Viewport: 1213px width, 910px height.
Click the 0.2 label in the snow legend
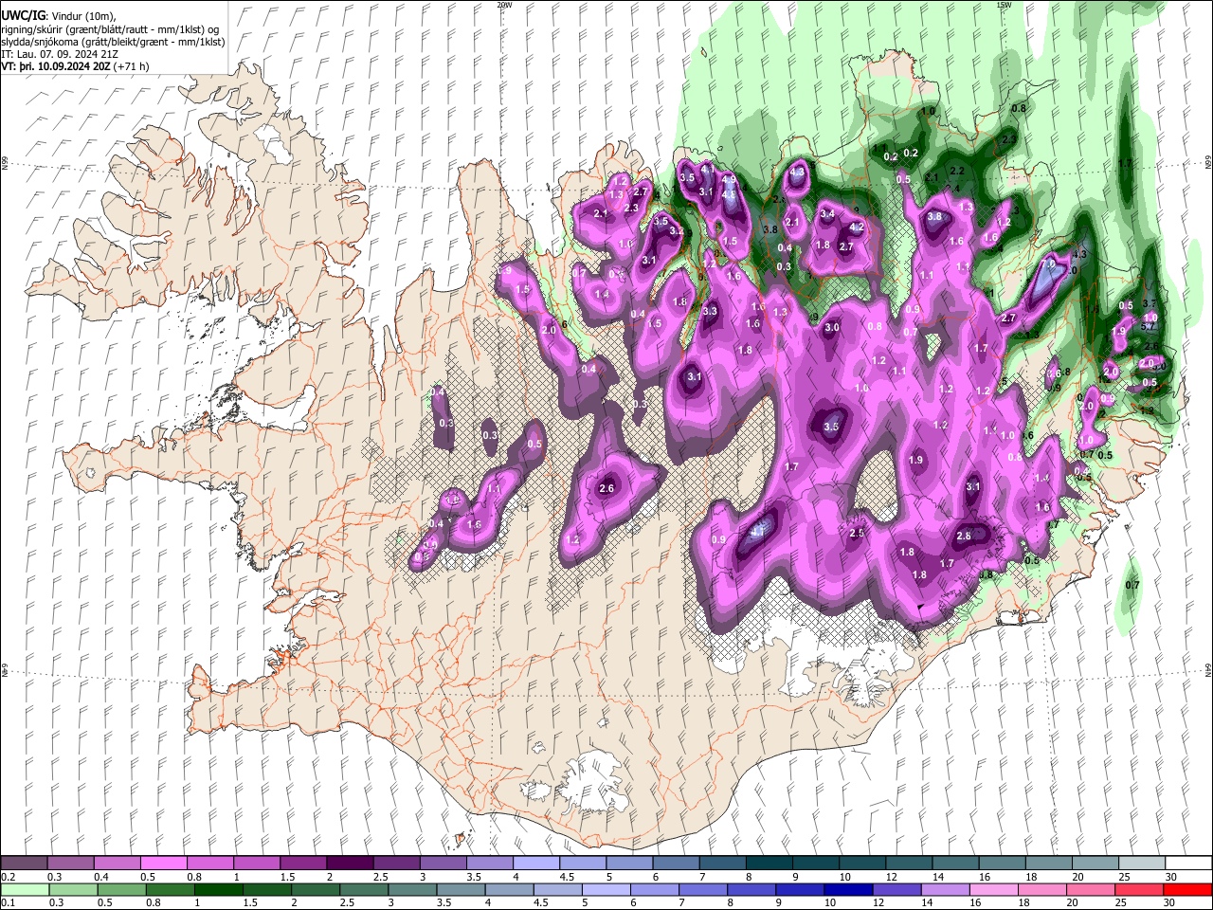8,877
